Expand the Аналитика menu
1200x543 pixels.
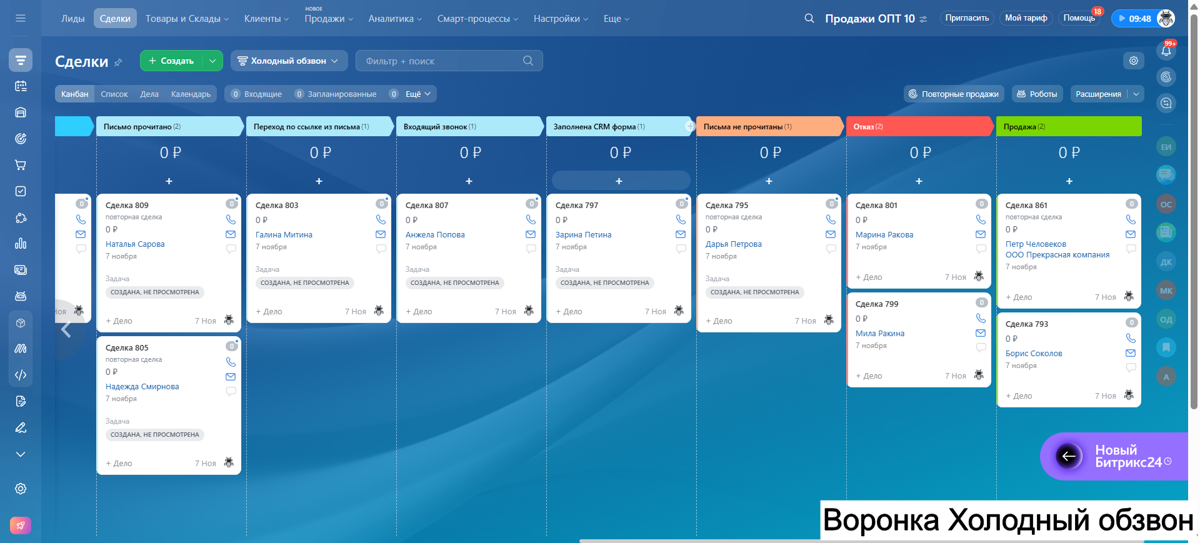click(x=395, y=19)
